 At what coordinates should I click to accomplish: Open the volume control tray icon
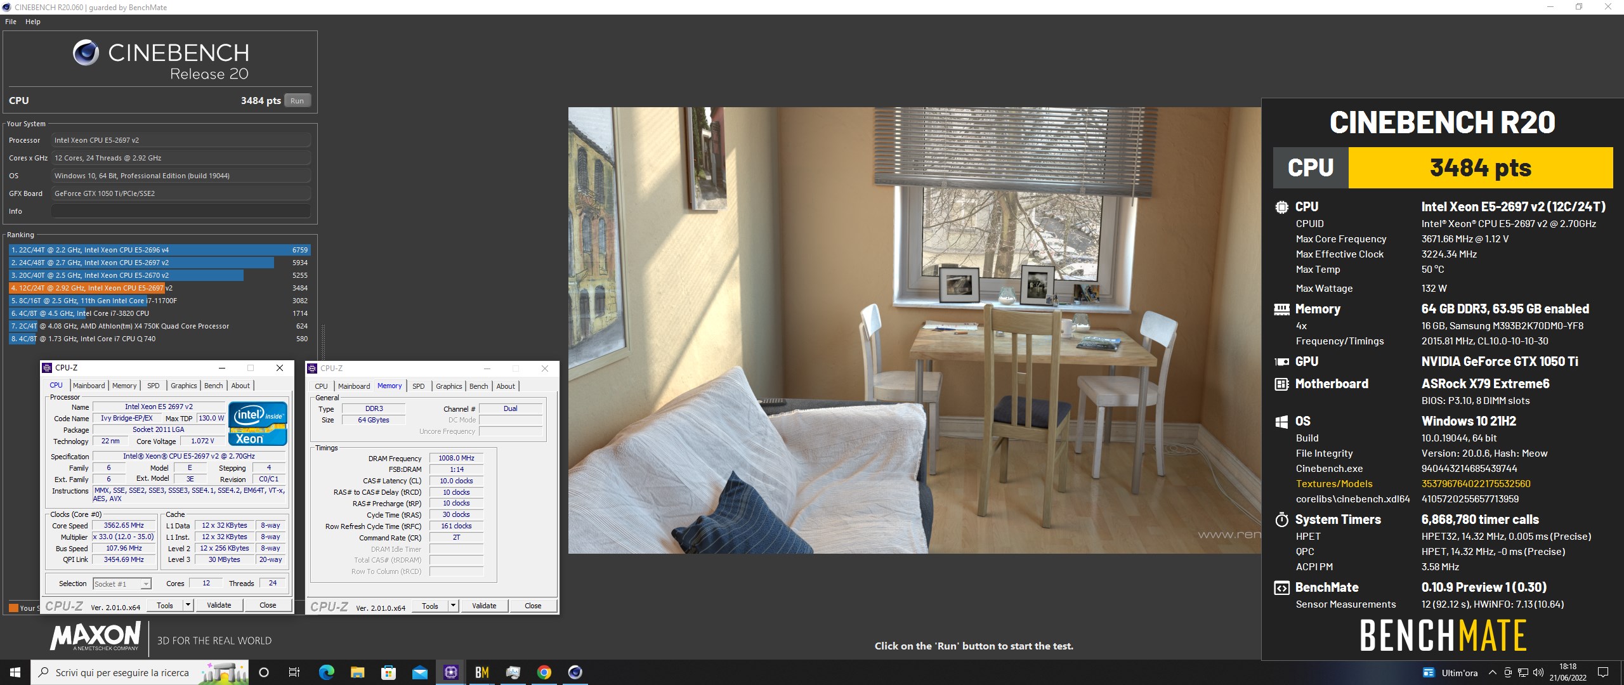pyautogui.click(x=1538, y=673)
